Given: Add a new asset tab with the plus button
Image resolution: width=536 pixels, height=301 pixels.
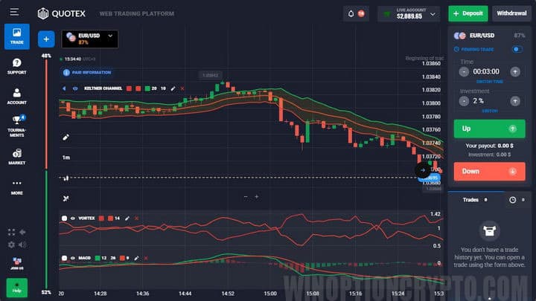Looking at the screenshot, I should click(46, 39).
